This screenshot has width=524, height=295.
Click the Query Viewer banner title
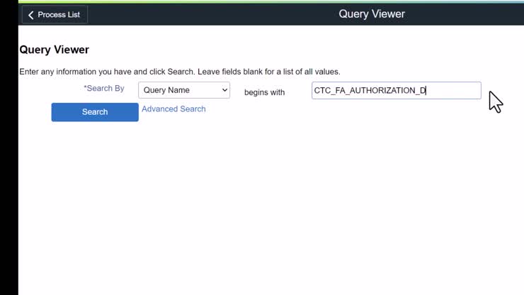point(372,14)
